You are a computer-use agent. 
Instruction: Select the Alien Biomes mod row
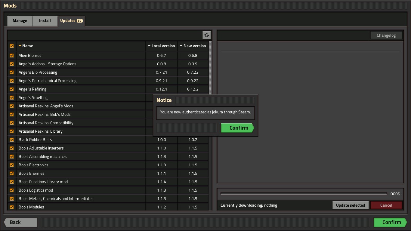108,56
